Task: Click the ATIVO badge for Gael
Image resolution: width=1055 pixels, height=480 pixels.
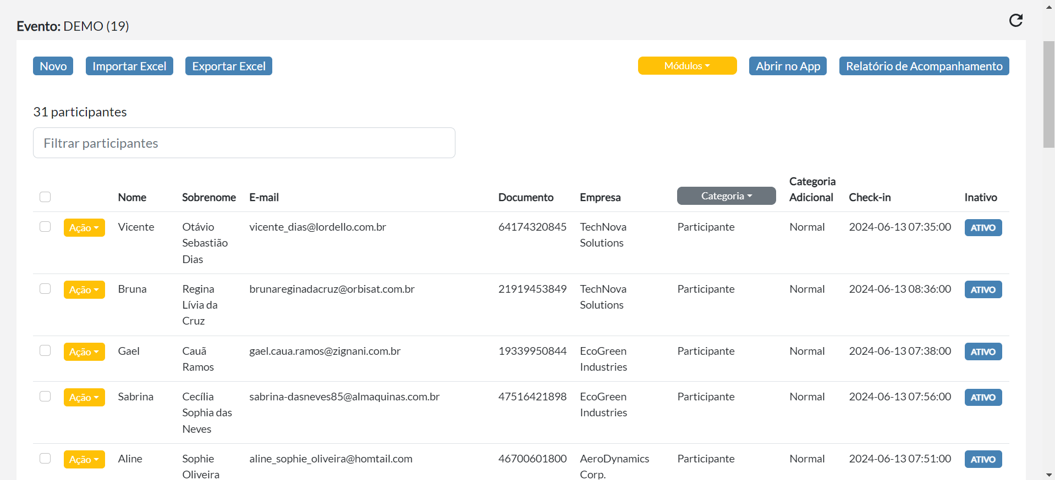Action: point(983,351)
